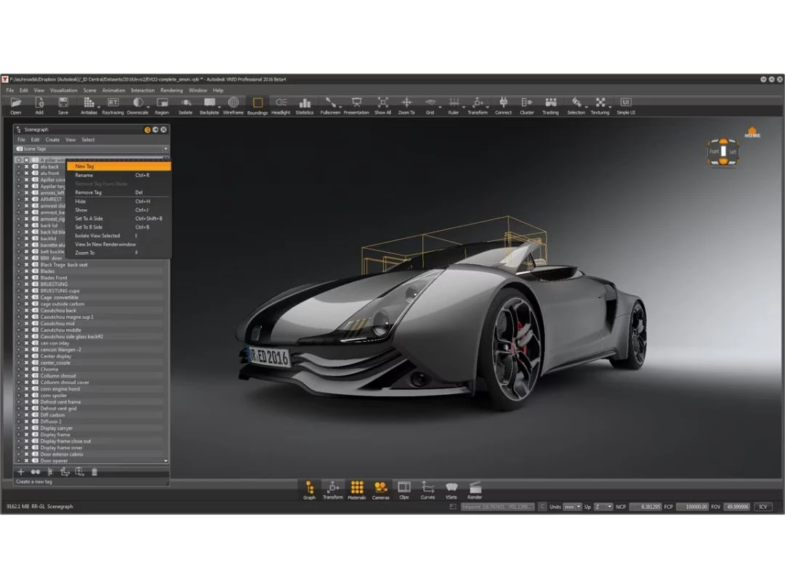Click the ICV button in status bar
Viewport: 785px width, 588px height.
point(762,507)
